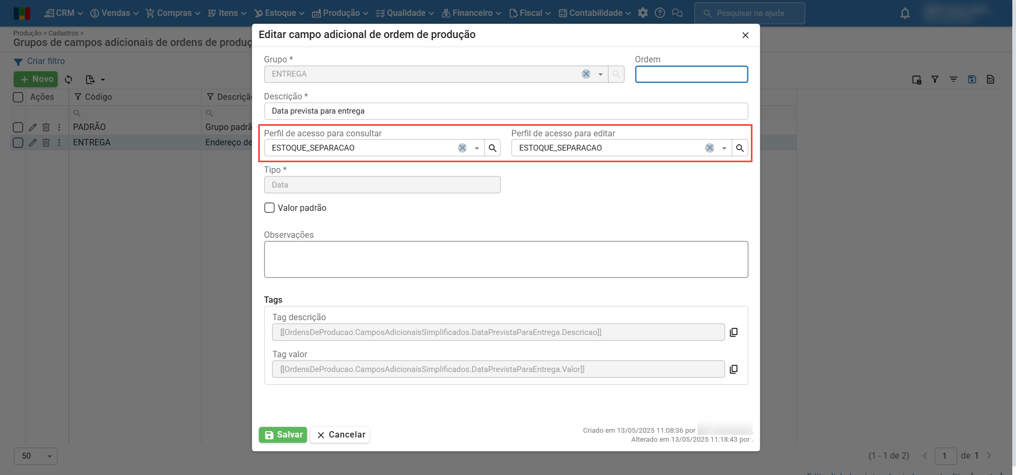Copy the Tag descrição value
This screenshot has width=1016, height=475.
[x=733, y=332]
